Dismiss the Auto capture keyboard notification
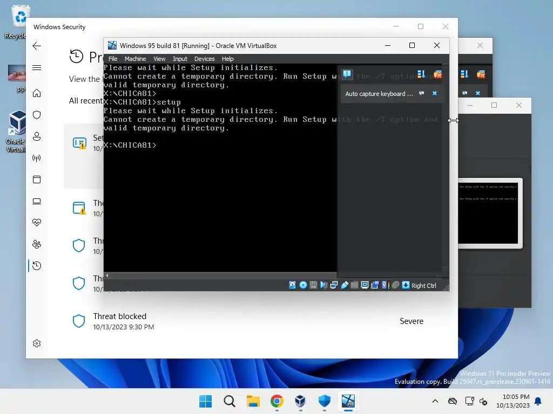The height and width of the screenshot is (414, 553). pyautogui.click(x=435, y=93)
